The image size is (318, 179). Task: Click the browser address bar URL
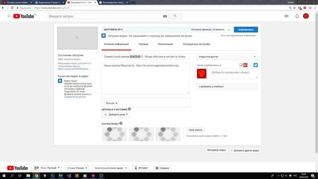click(x=52, y=8)
